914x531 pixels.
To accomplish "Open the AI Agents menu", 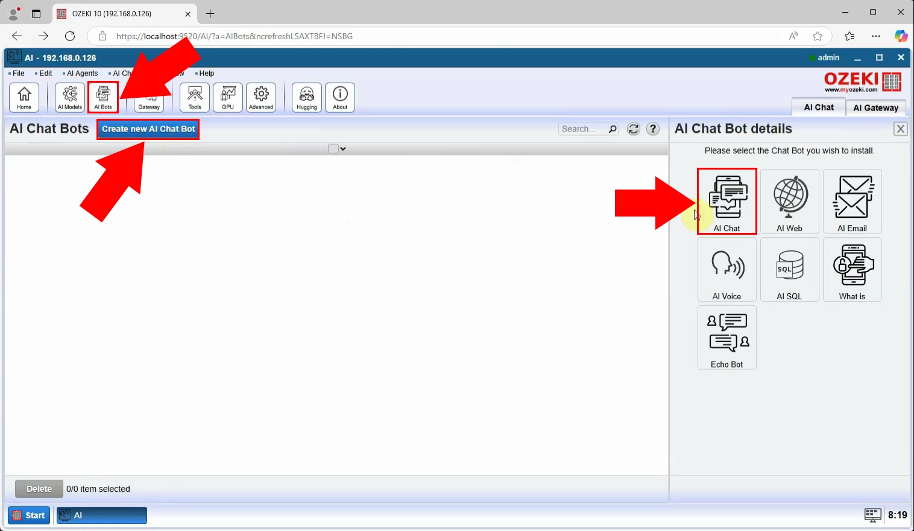I will tap(81, 74).
